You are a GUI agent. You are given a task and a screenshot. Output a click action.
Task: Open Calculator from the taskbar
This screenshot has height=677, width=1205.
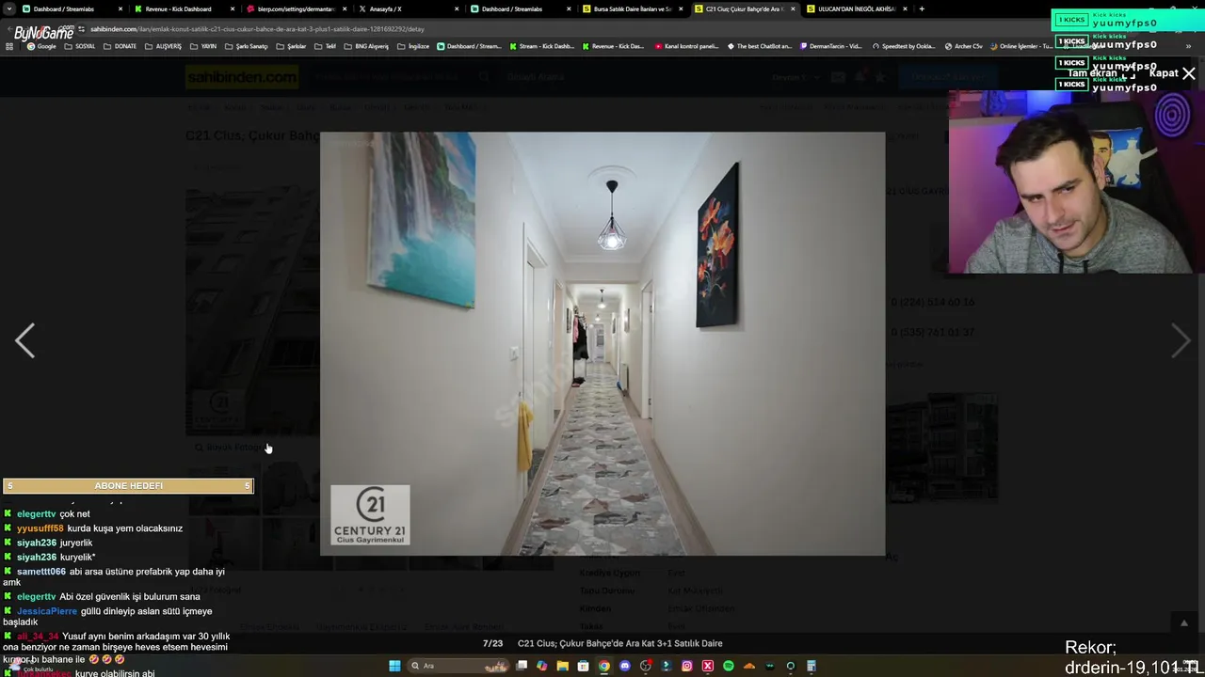pos(811,666)
